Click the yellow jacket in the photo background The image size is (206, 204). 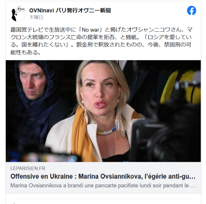180,88
